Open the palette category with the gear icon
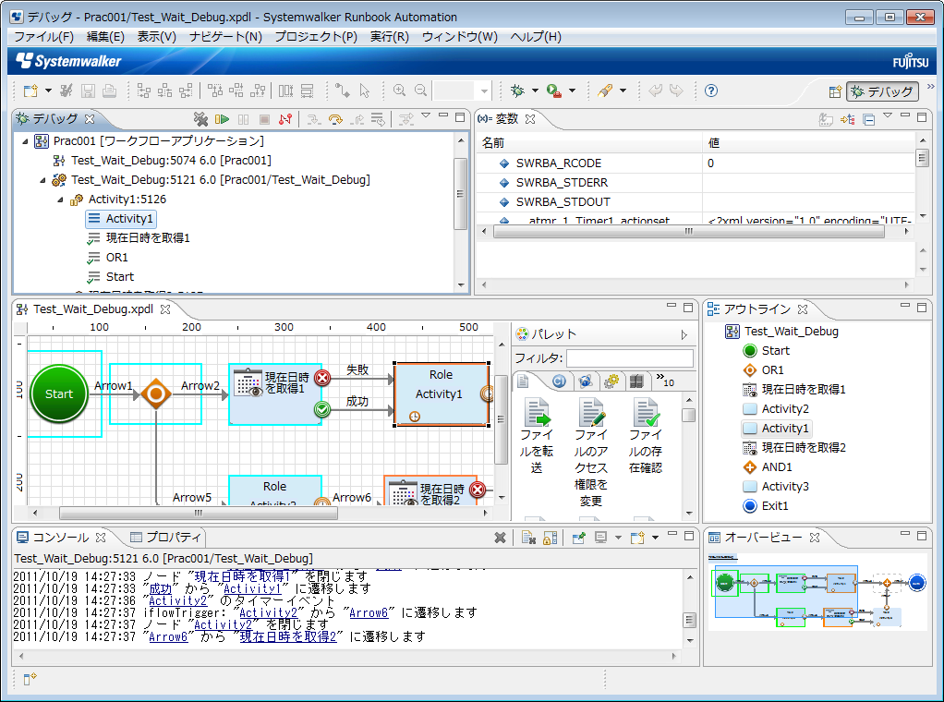Screen dimensions: 944x702 coord(611,381)
